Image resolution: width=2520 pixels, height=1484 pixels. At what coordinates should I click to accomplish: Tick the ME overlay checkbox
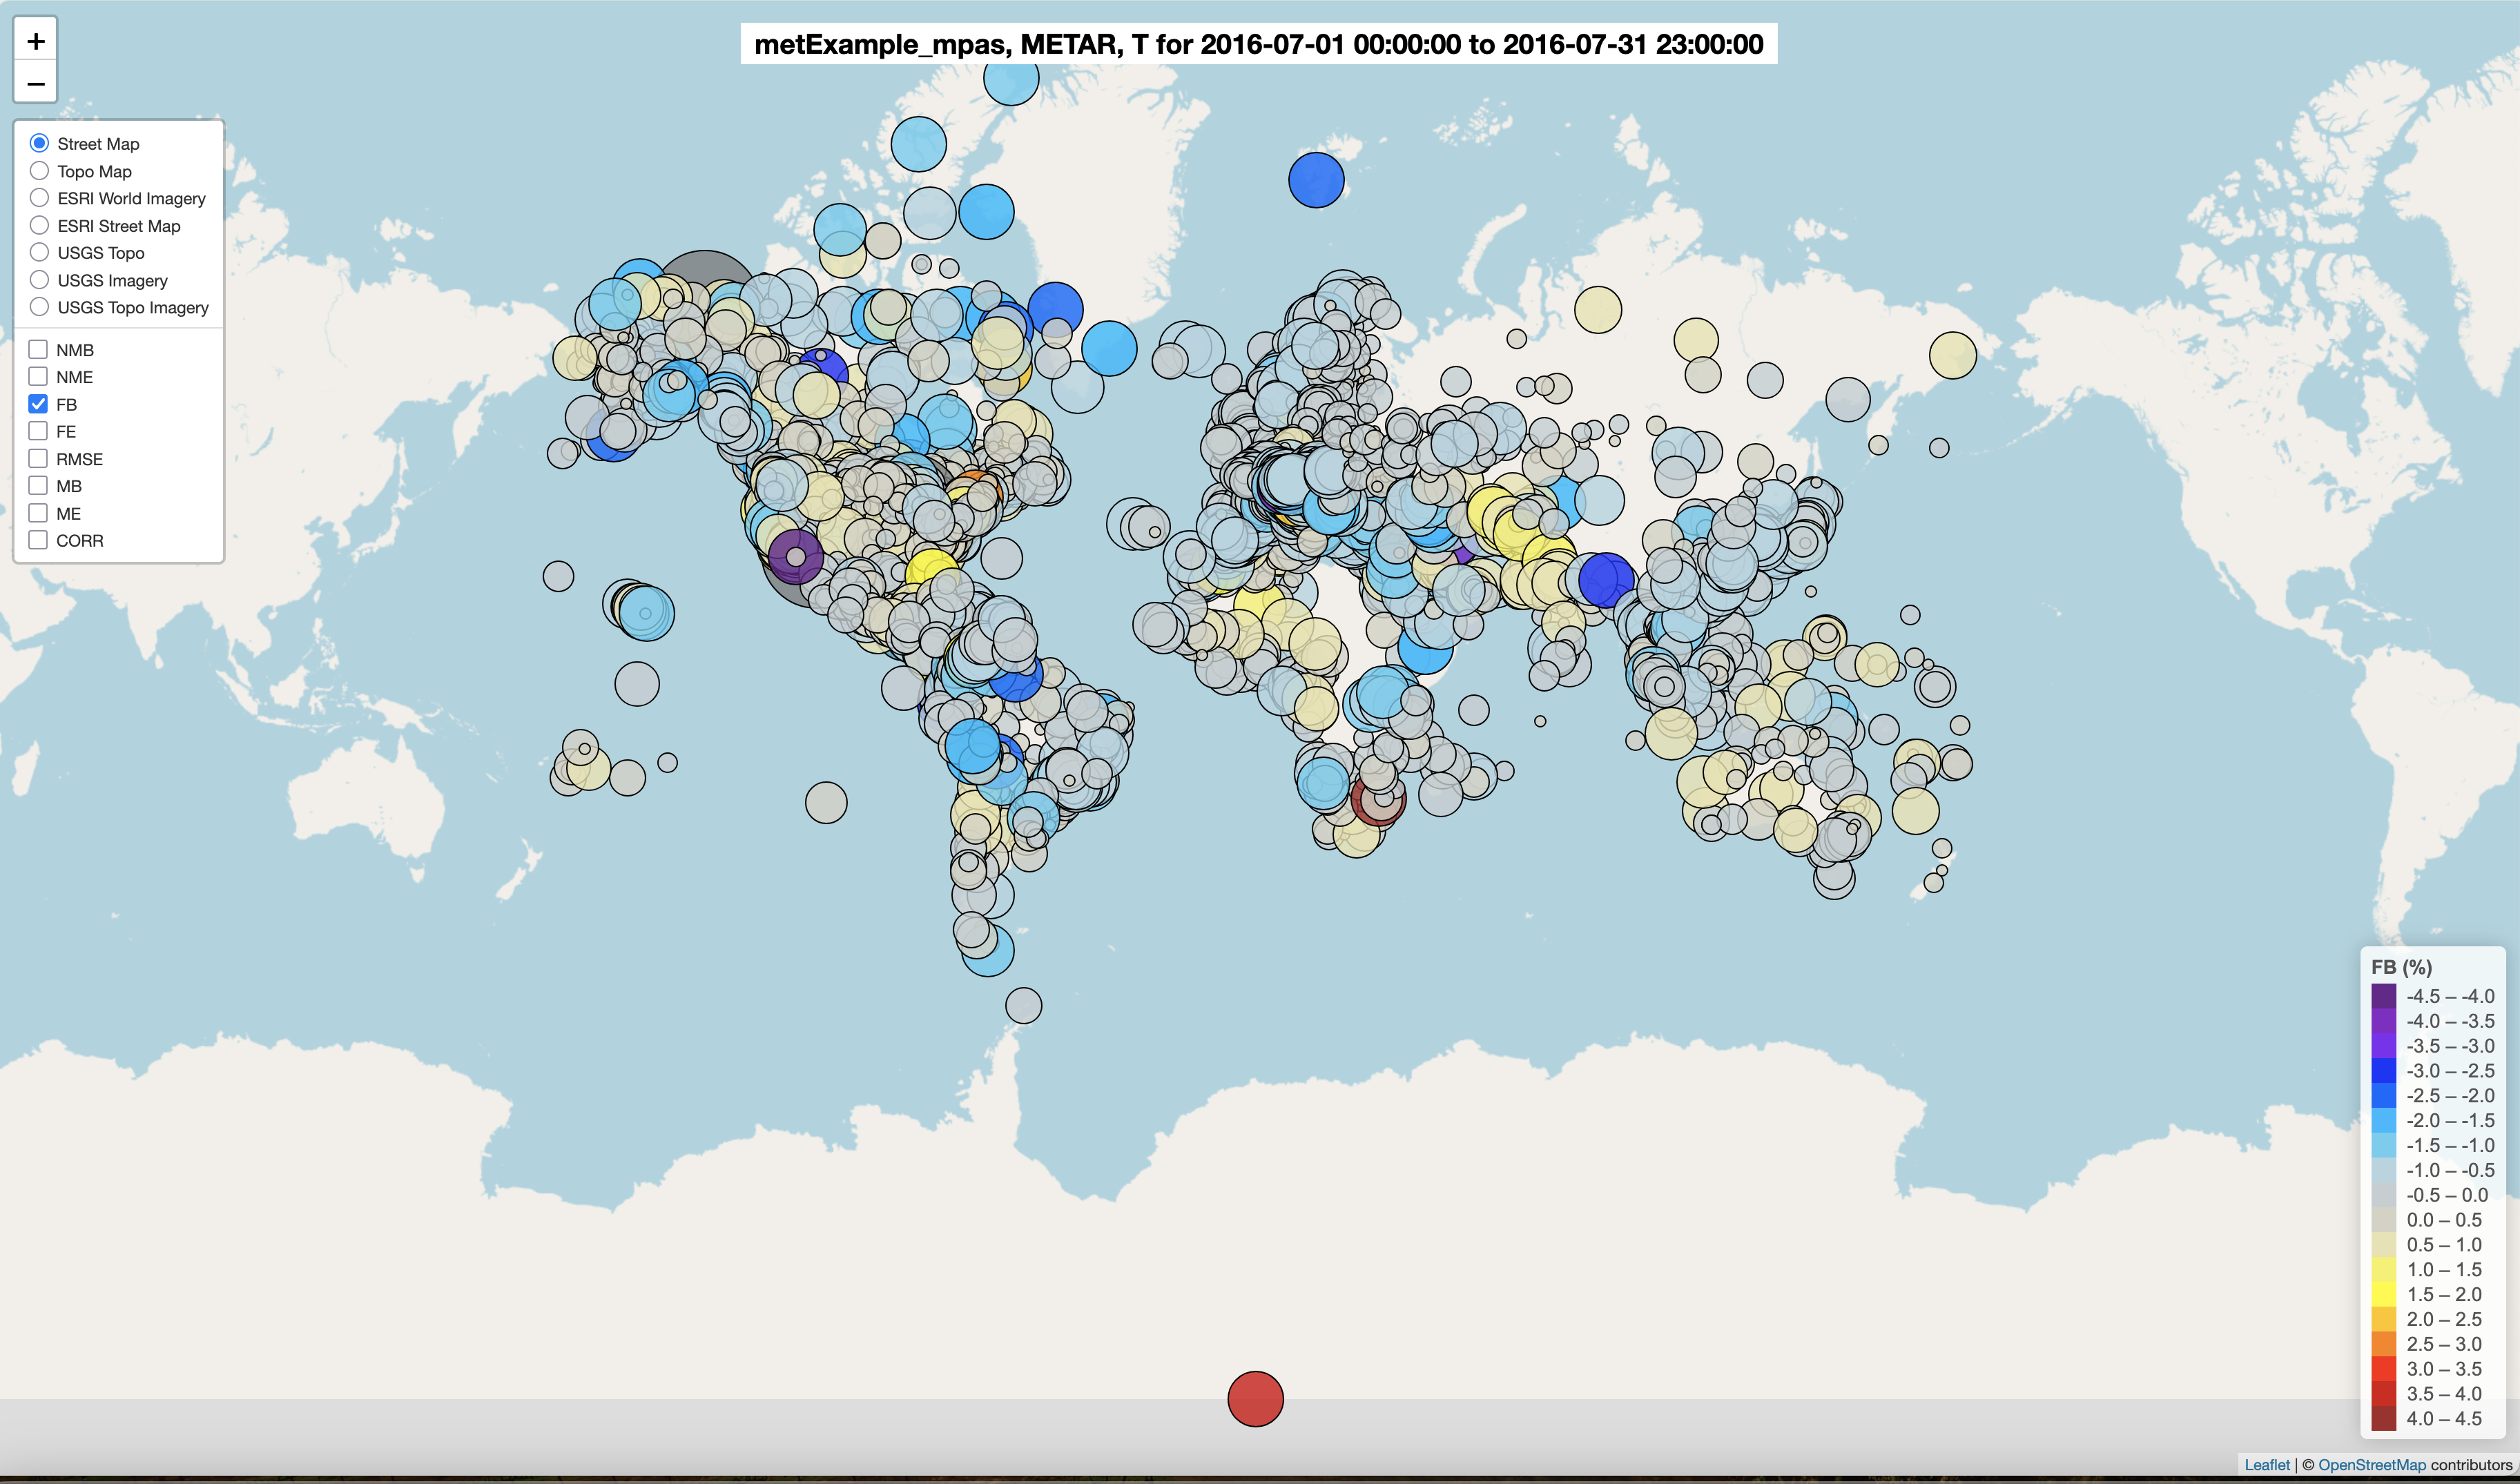38,513
